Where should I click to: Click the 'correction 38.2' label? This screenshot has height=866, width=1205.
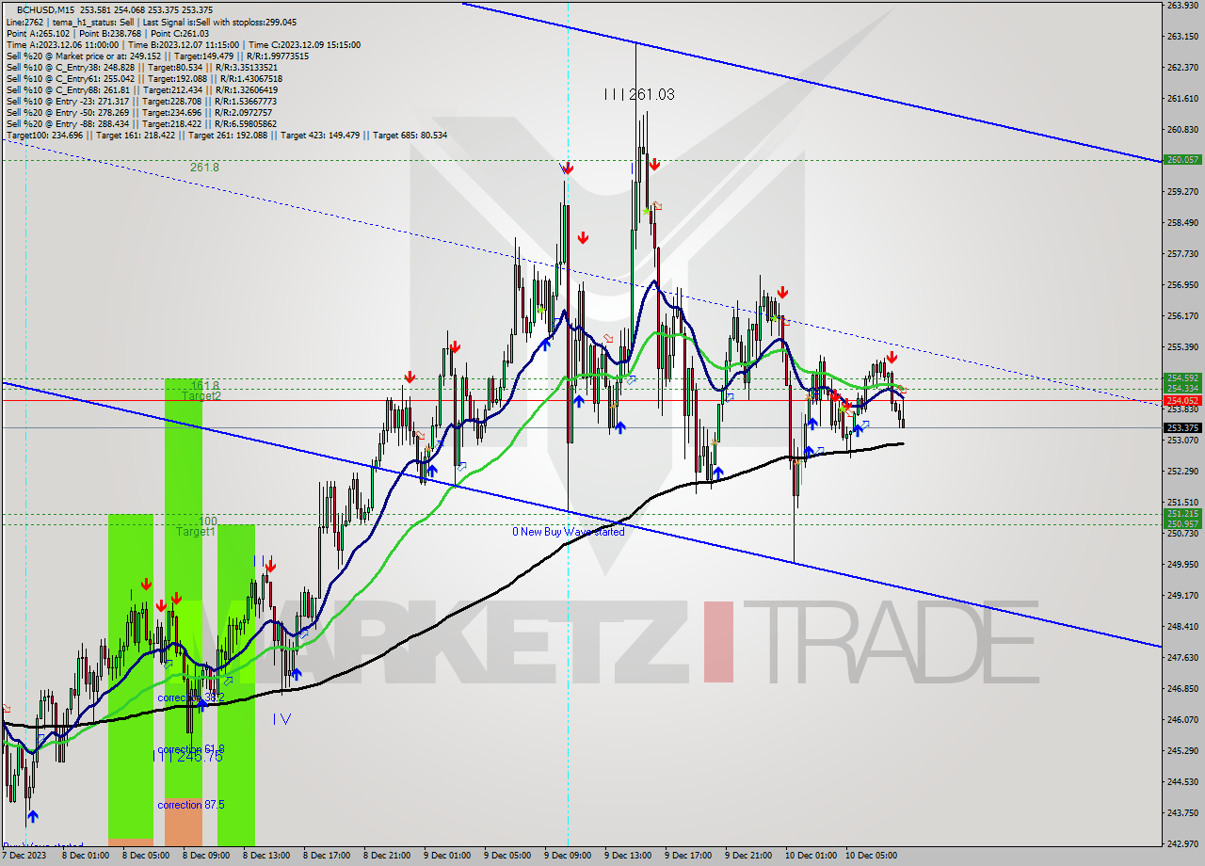[190, 698]
